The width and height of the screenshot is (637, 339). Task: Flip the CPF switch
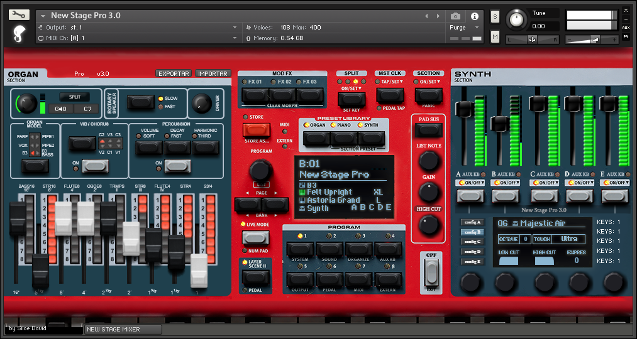coord(431,272)
